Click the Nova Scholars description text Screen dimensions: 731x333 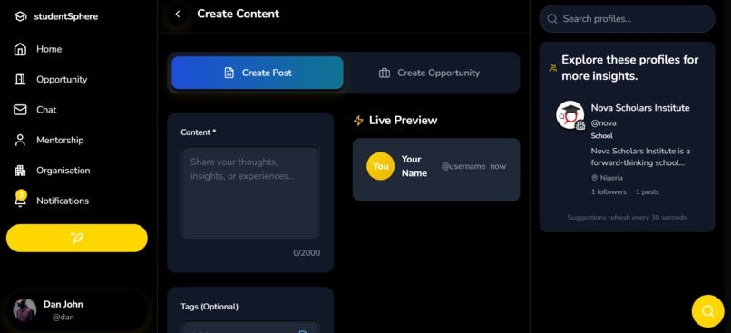pyautogui.click(x=640, y=157)
